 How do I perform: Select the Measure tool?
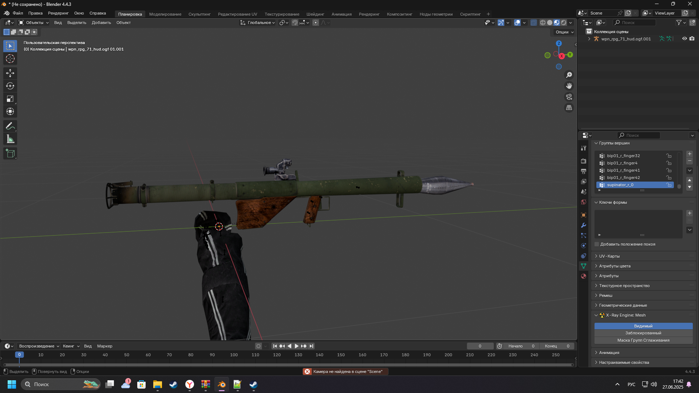[10, 139]
